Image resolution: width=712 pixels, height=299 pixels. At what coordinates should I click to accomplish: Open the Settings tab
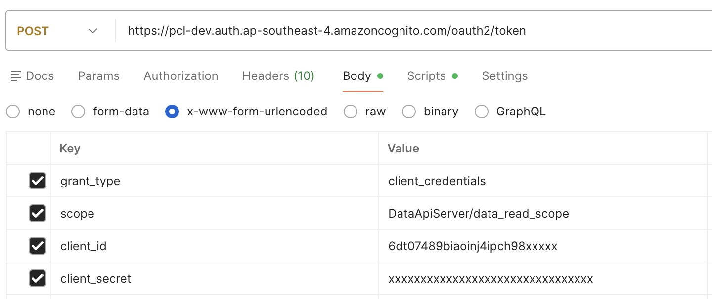click(504, 75)
